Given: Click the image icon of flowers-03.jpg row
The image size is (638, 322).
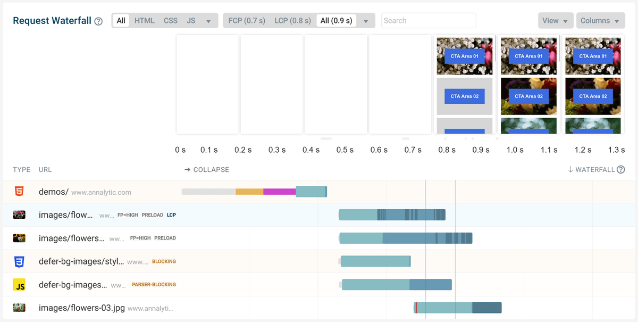Looking at the screenshot, I should [x=19, y=308].
